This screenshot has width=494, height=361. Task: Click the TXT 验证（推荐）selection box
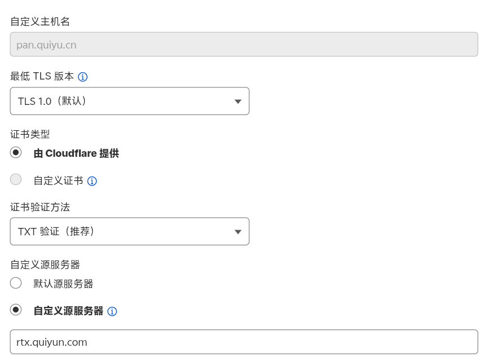pos(129,231)
